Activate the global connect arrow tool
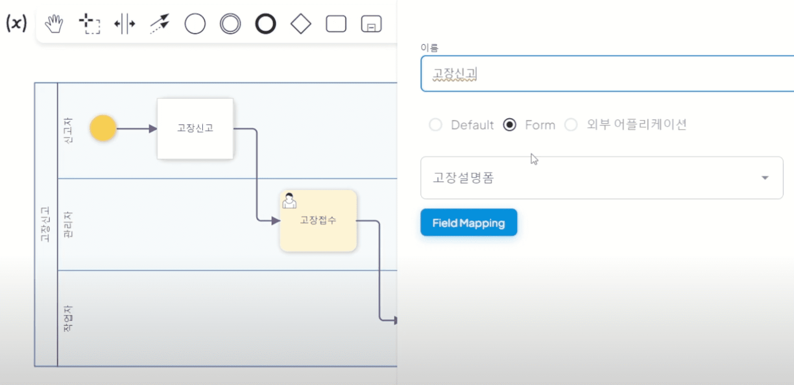 click(159, 24)
